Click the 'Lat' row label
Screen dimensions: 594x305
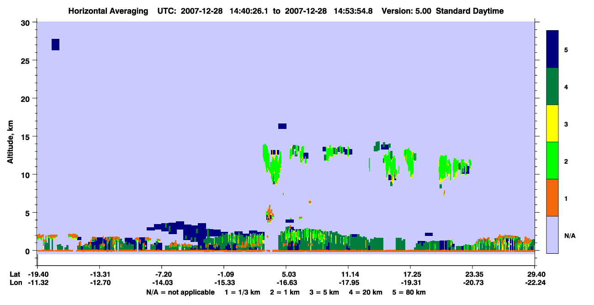tap(15, 274)
